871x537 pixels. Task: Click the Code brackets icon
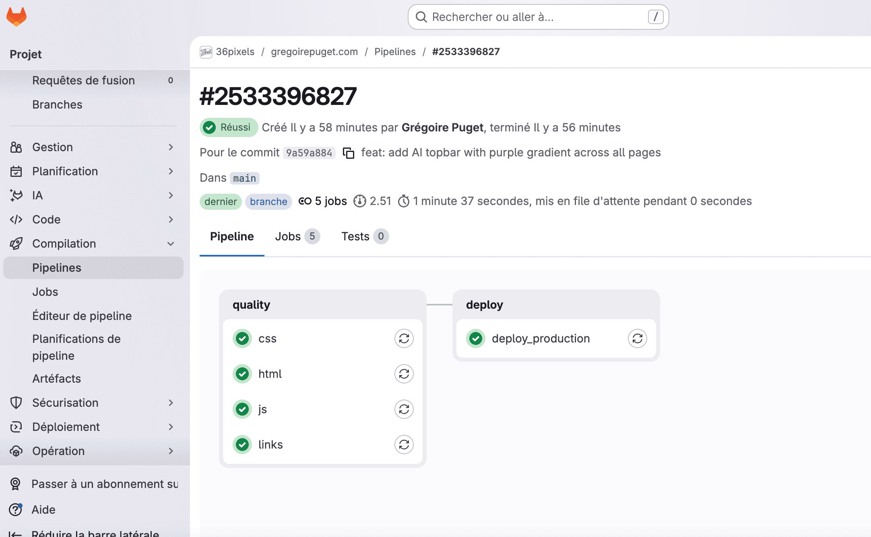[16, 219]
